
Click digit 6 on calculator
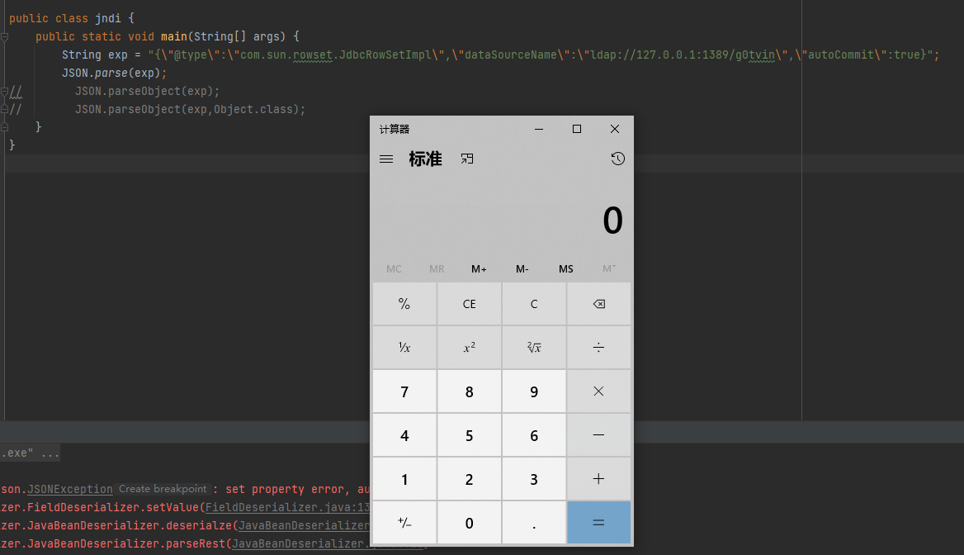pyautogui.click(x=534, y=435)
